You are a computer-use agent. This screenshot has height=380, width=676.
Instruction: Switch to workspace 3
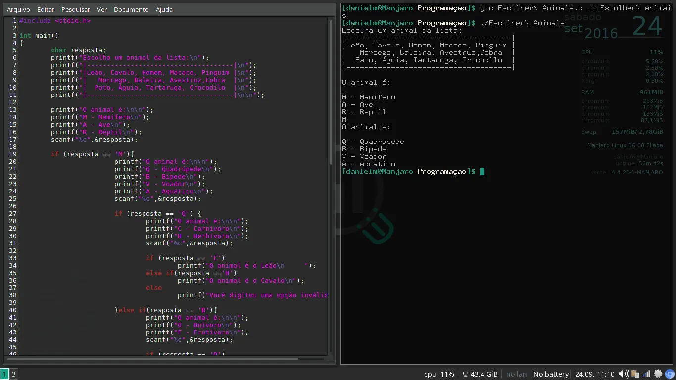point(14,374)
